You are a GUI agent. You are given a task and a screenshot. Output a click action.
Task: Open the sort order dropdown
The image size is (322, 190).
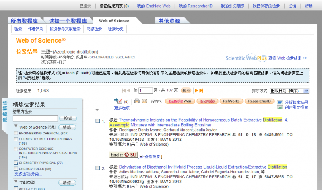click(x=289, y=91)
